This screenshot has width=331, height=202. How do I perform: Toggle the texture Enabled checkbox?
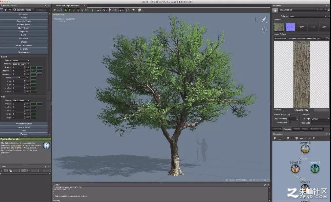tap(283, 110)
